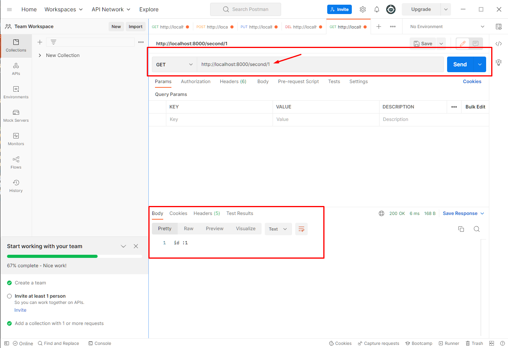The image size is (508, 348).
Task: Click the Import button
Action: (135, 27)
